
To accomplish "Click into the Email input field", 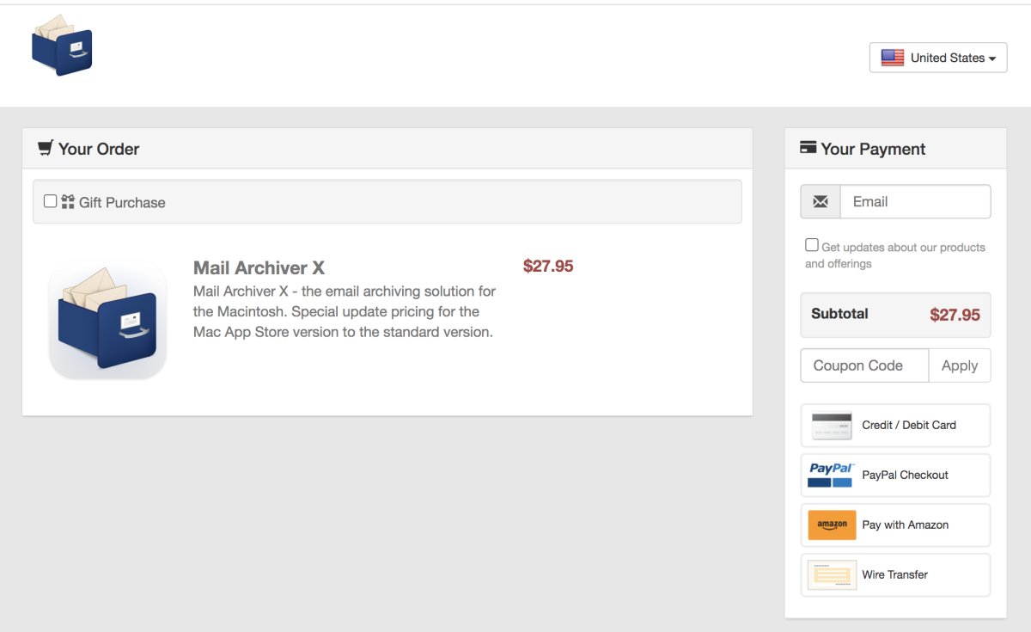I will (915, 202).
